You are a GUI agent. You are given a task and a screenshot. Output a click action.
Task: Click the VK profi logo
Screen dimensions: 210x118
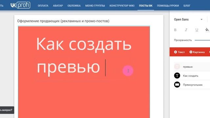pos(20,5)
